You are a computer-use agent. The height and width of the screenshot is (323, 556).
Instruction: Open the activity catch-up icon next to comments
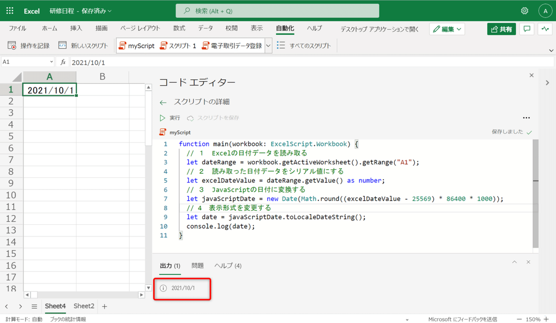tap(544, 29)
